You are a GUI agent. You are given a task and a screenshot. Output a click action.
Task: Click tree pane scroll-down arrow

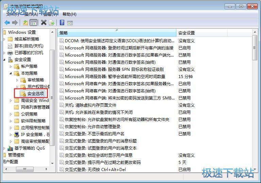(x=52, y=163)
